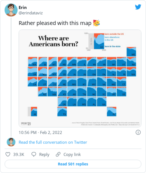Open Erin's profile avatar at top
The height and width of the screenshot is (173, 146).
click(11, 10)
